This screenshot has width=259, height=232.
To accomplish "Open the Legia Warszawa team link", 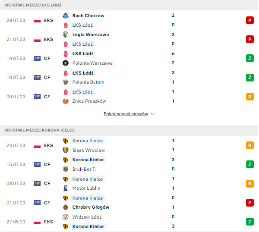I will (x=91, y=34).
